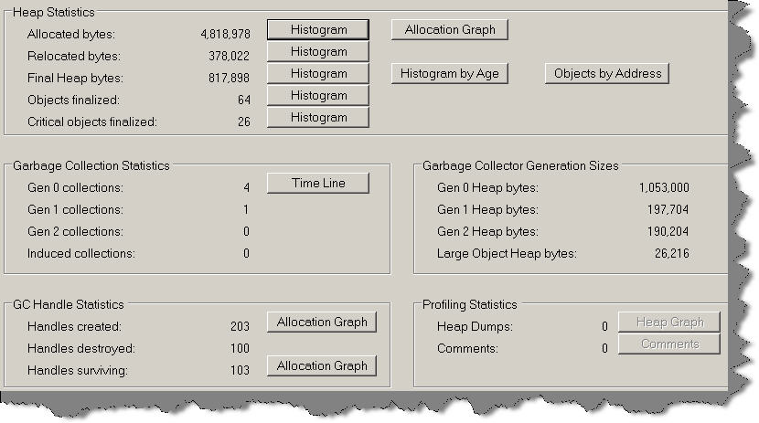Click the Garbage Collection Statistics group title
The height and width of the screenshot is (423, 759).
tap(91, 165)
